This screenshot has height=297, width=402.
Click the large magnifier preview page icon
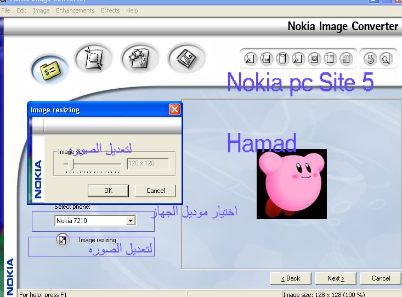(386, 59)
